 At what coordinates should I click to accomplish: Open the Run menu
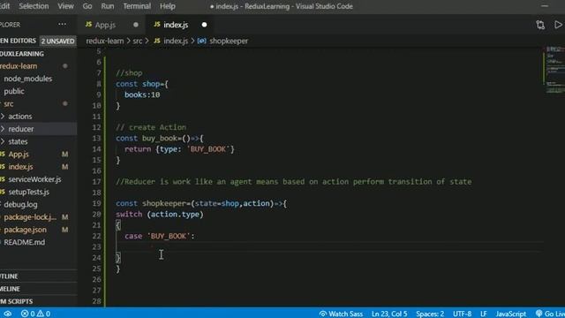click(x=108, y=6)
